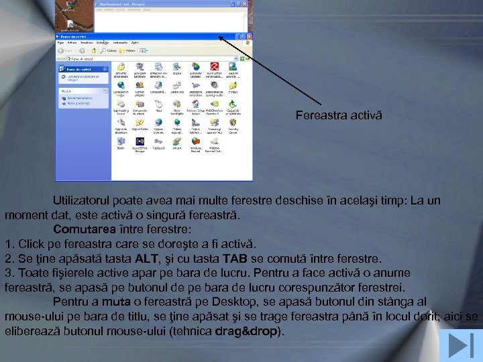Image resolution: width=483 pixels, height=362 pixels.
Task: Open the Add Hardware (Adăugare hardware) icon
Action: pos(140,67)
